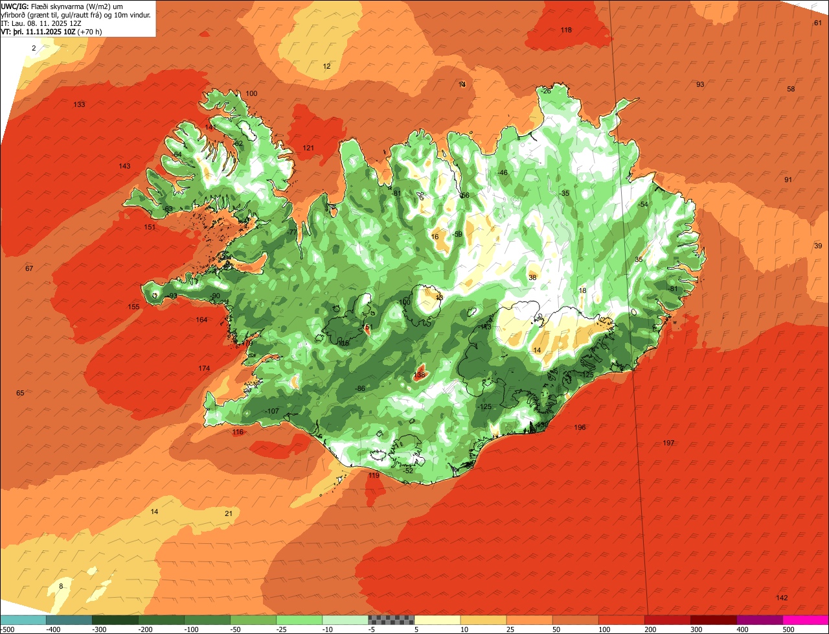Click the map value 119 on the south coast
Image resolution: width=829 pixels, height=634 pixels.
(374, 475)
